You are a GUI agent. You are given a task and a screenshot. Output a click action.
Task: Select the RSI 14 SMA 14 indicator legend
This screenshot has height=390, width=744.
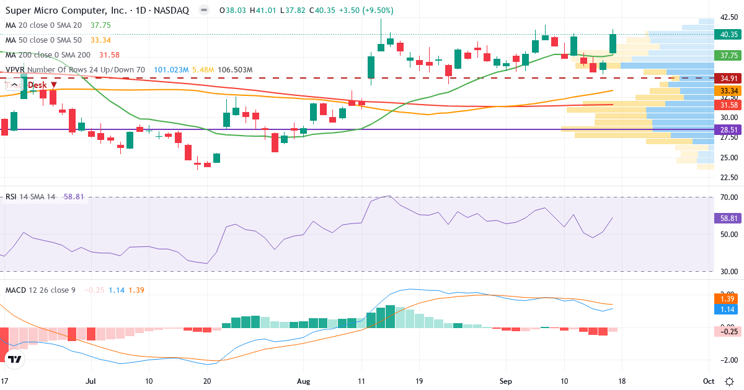pyautogui.click(x=30, y=197)
